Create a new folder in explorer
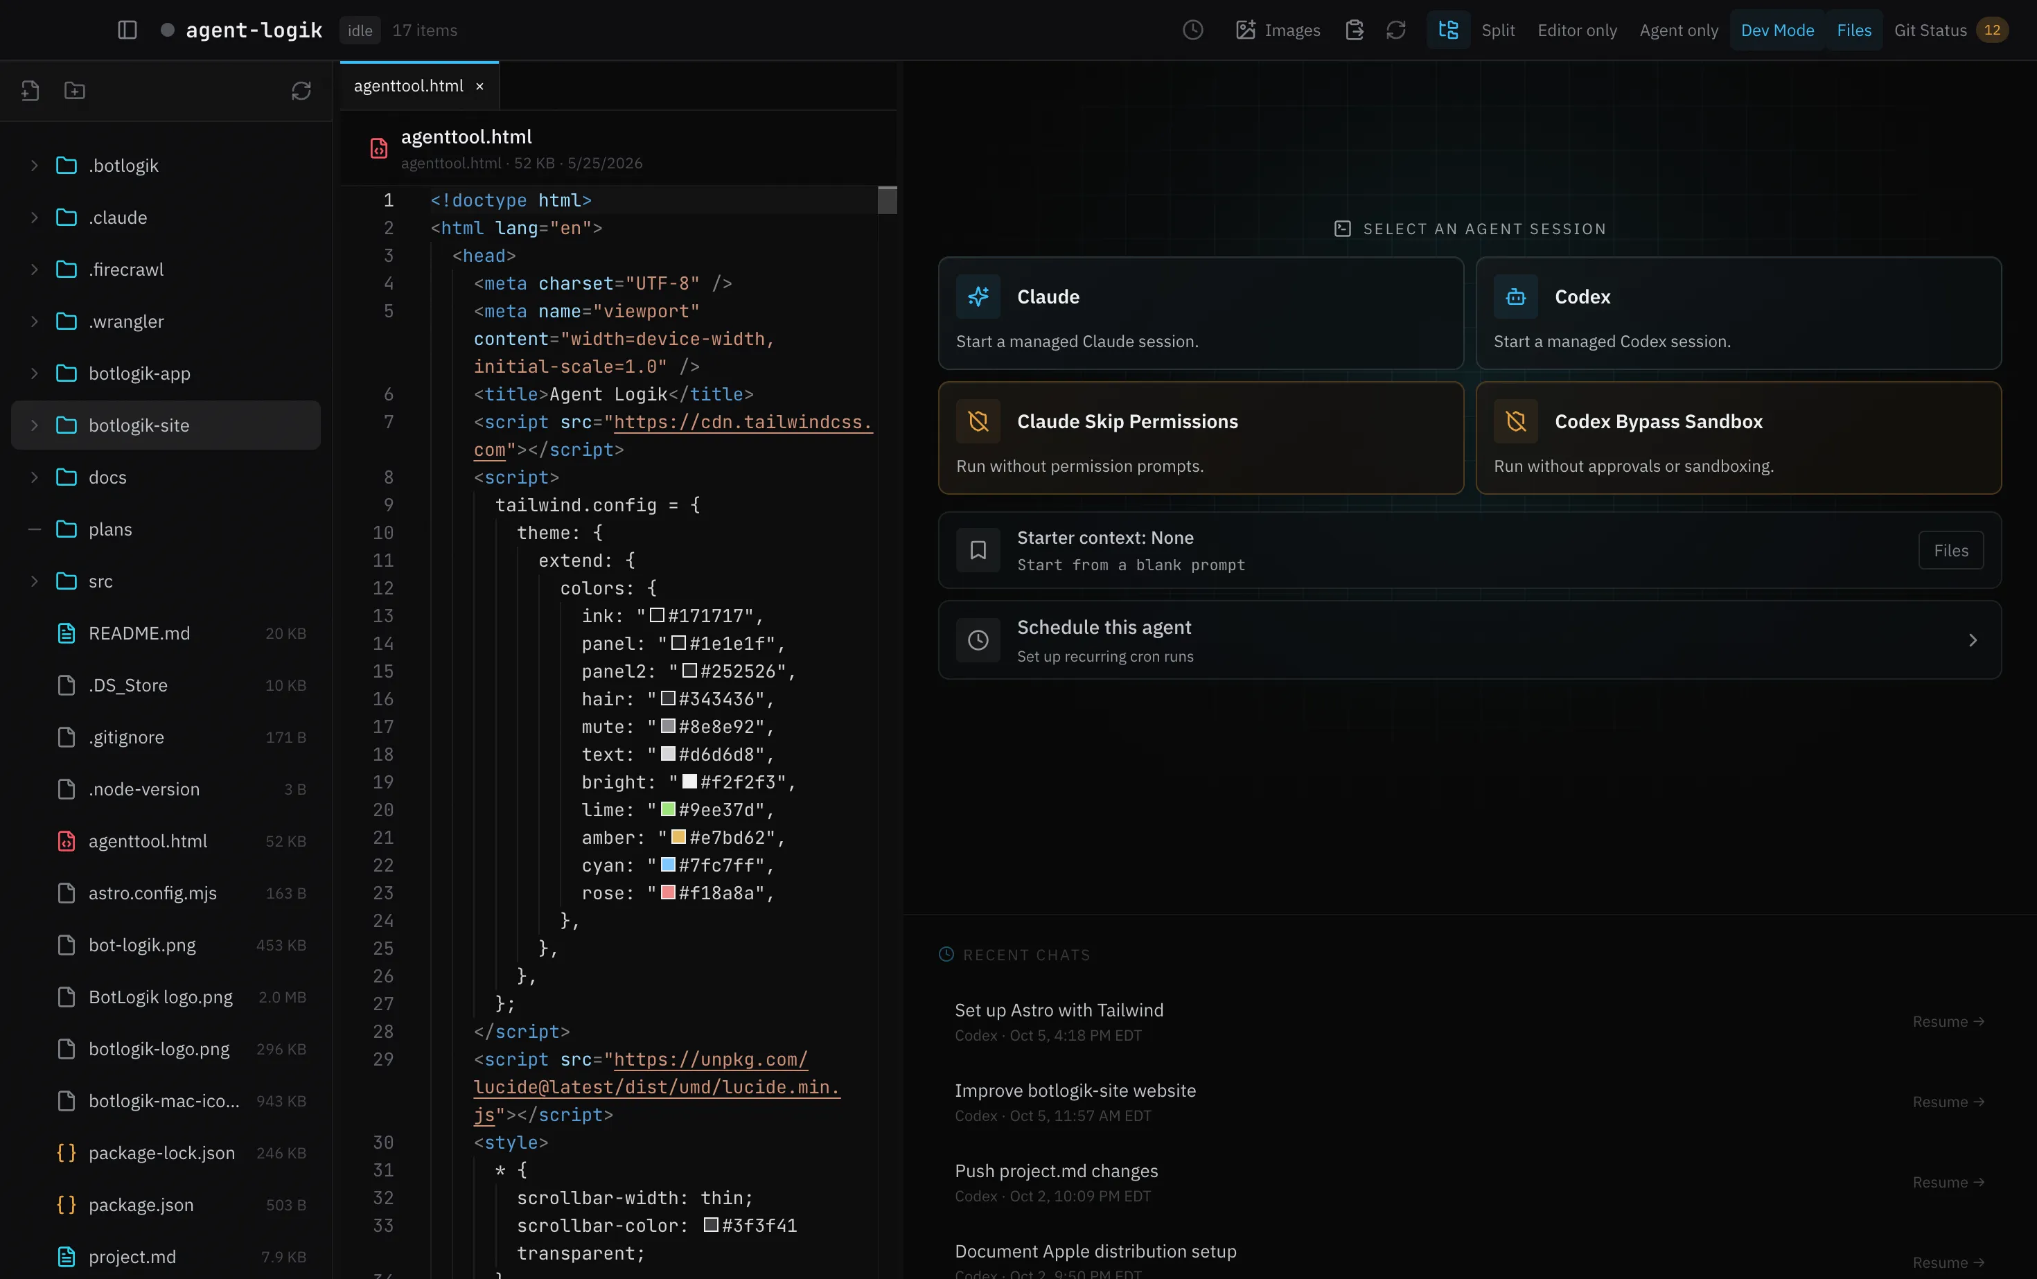Viewport: 2037px width, 1279px height. click(x=74, y=91)
